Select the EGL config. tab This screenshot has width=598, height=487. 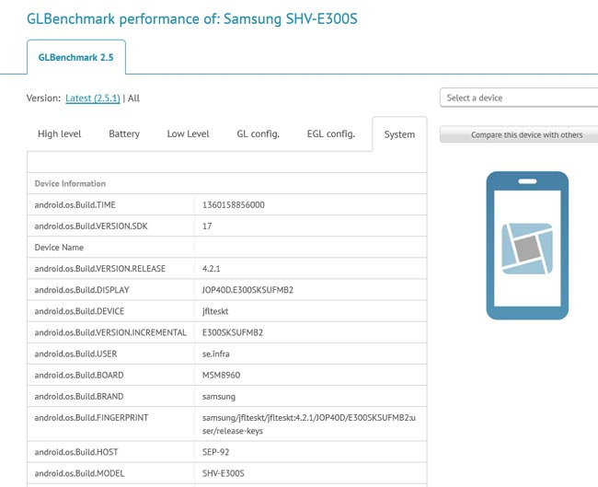(x=330, y=134)
